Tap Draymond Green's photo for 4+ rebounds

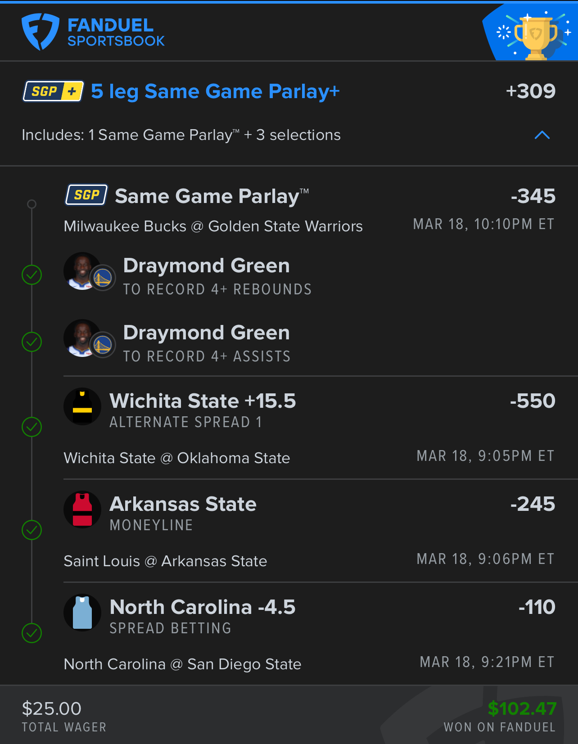click(x=82, y=271)
